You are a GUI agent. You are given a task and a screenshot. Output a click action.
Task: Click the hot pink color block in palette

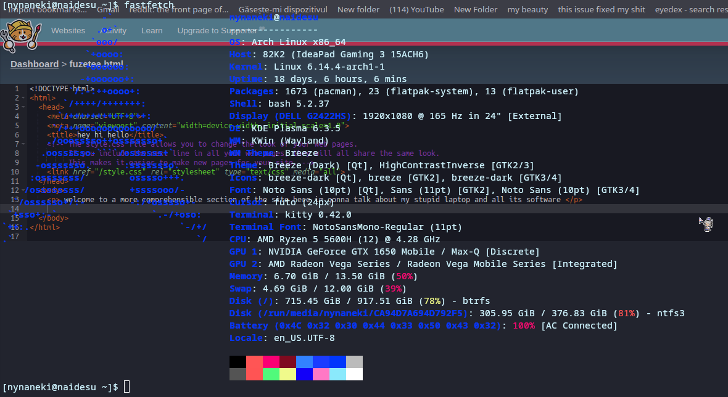tap(271, 362)
